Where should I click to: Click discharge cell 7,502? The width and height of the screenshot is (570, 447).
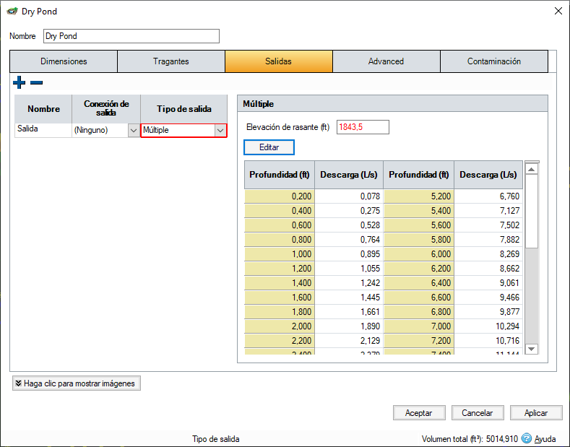point(488,225)
